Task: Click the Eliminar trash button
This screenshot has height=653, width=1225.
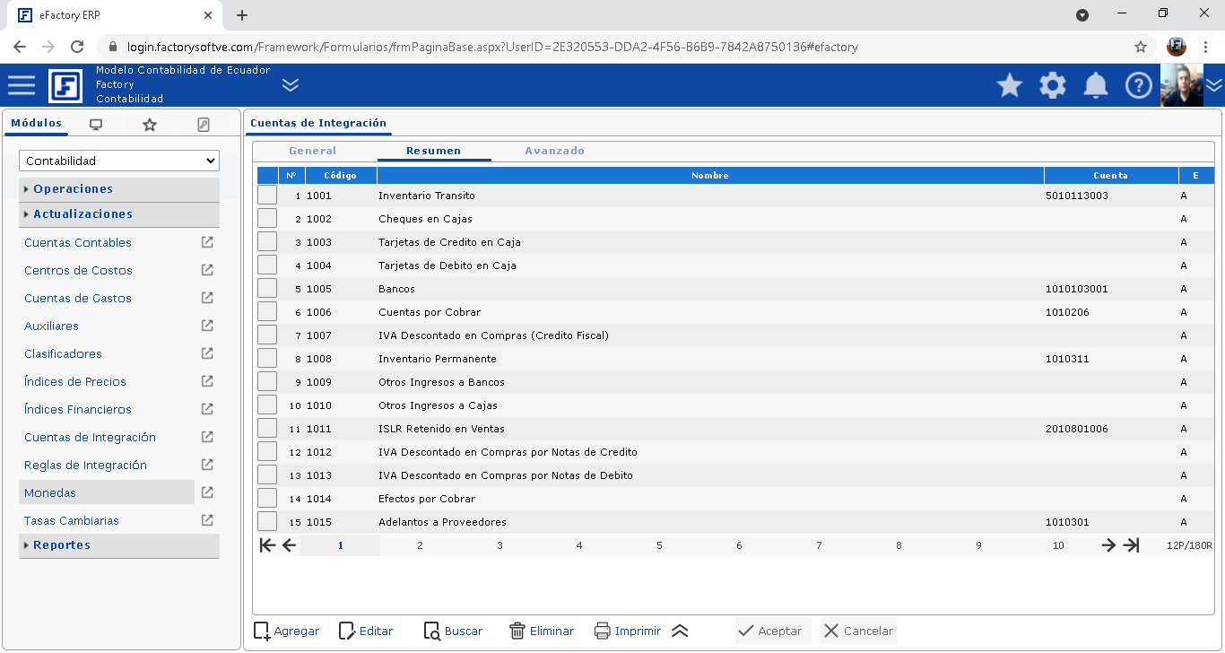Action: (542, 631)
